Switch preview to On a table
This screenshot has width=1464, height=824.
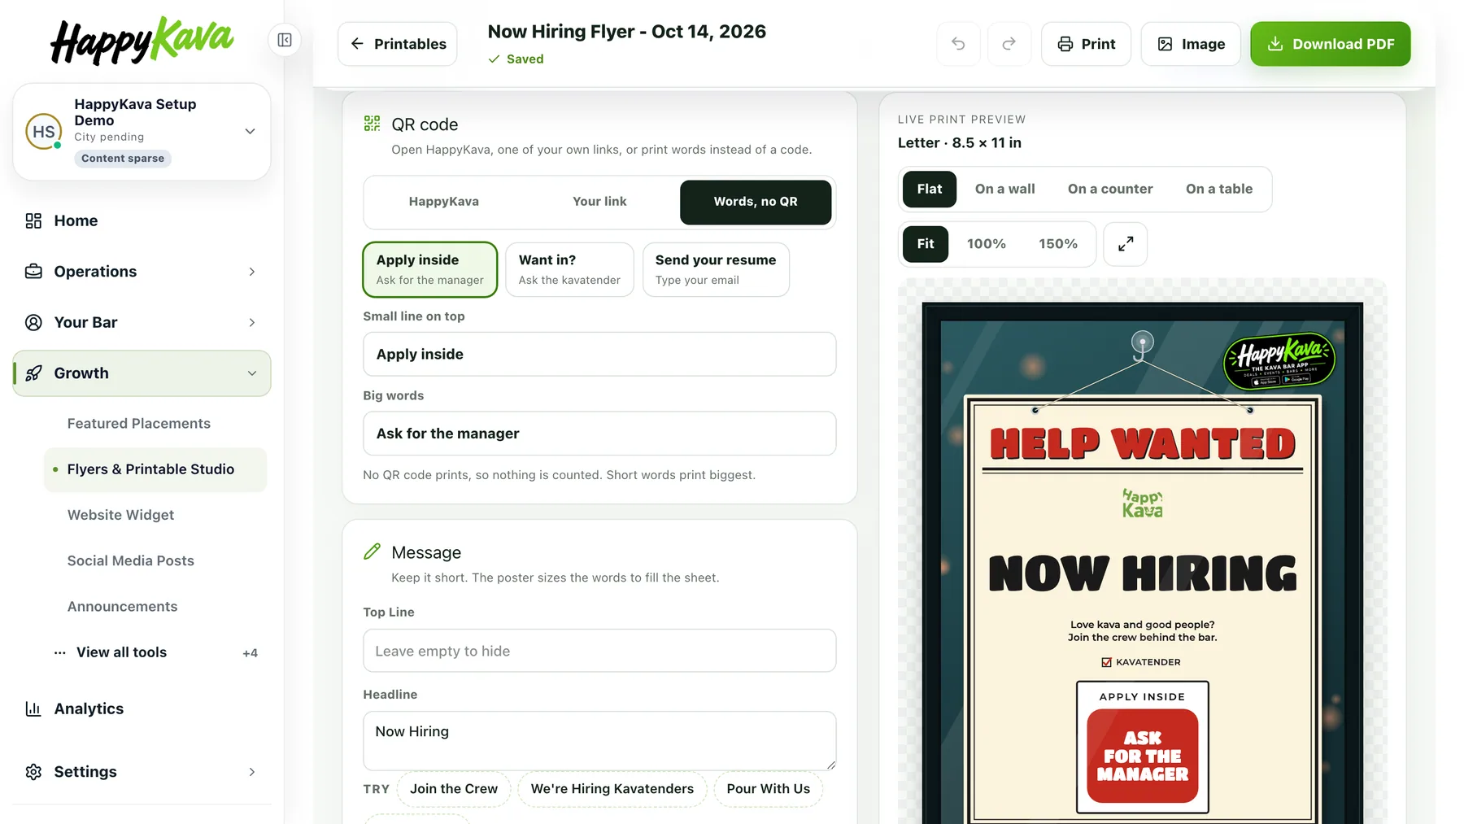coord(1218,189)
